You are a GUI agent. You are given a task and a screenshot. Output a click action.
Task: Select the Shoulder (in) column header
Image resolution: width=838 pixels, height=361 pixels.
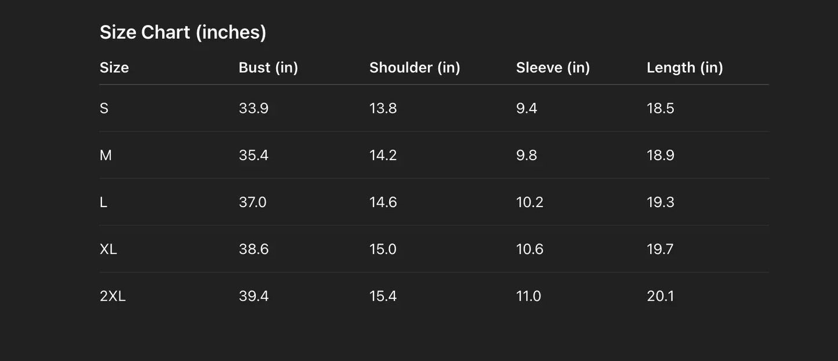coord(415,68)
